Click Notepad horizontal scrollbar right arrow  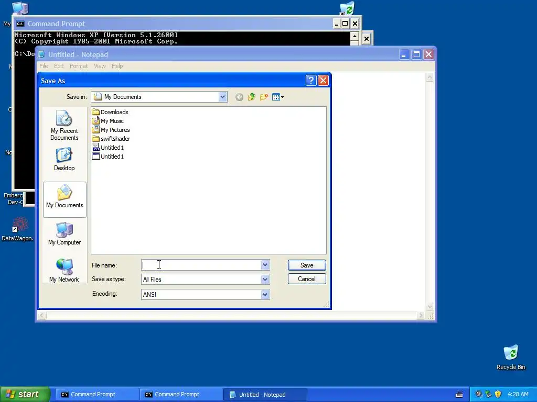(421, 316)
